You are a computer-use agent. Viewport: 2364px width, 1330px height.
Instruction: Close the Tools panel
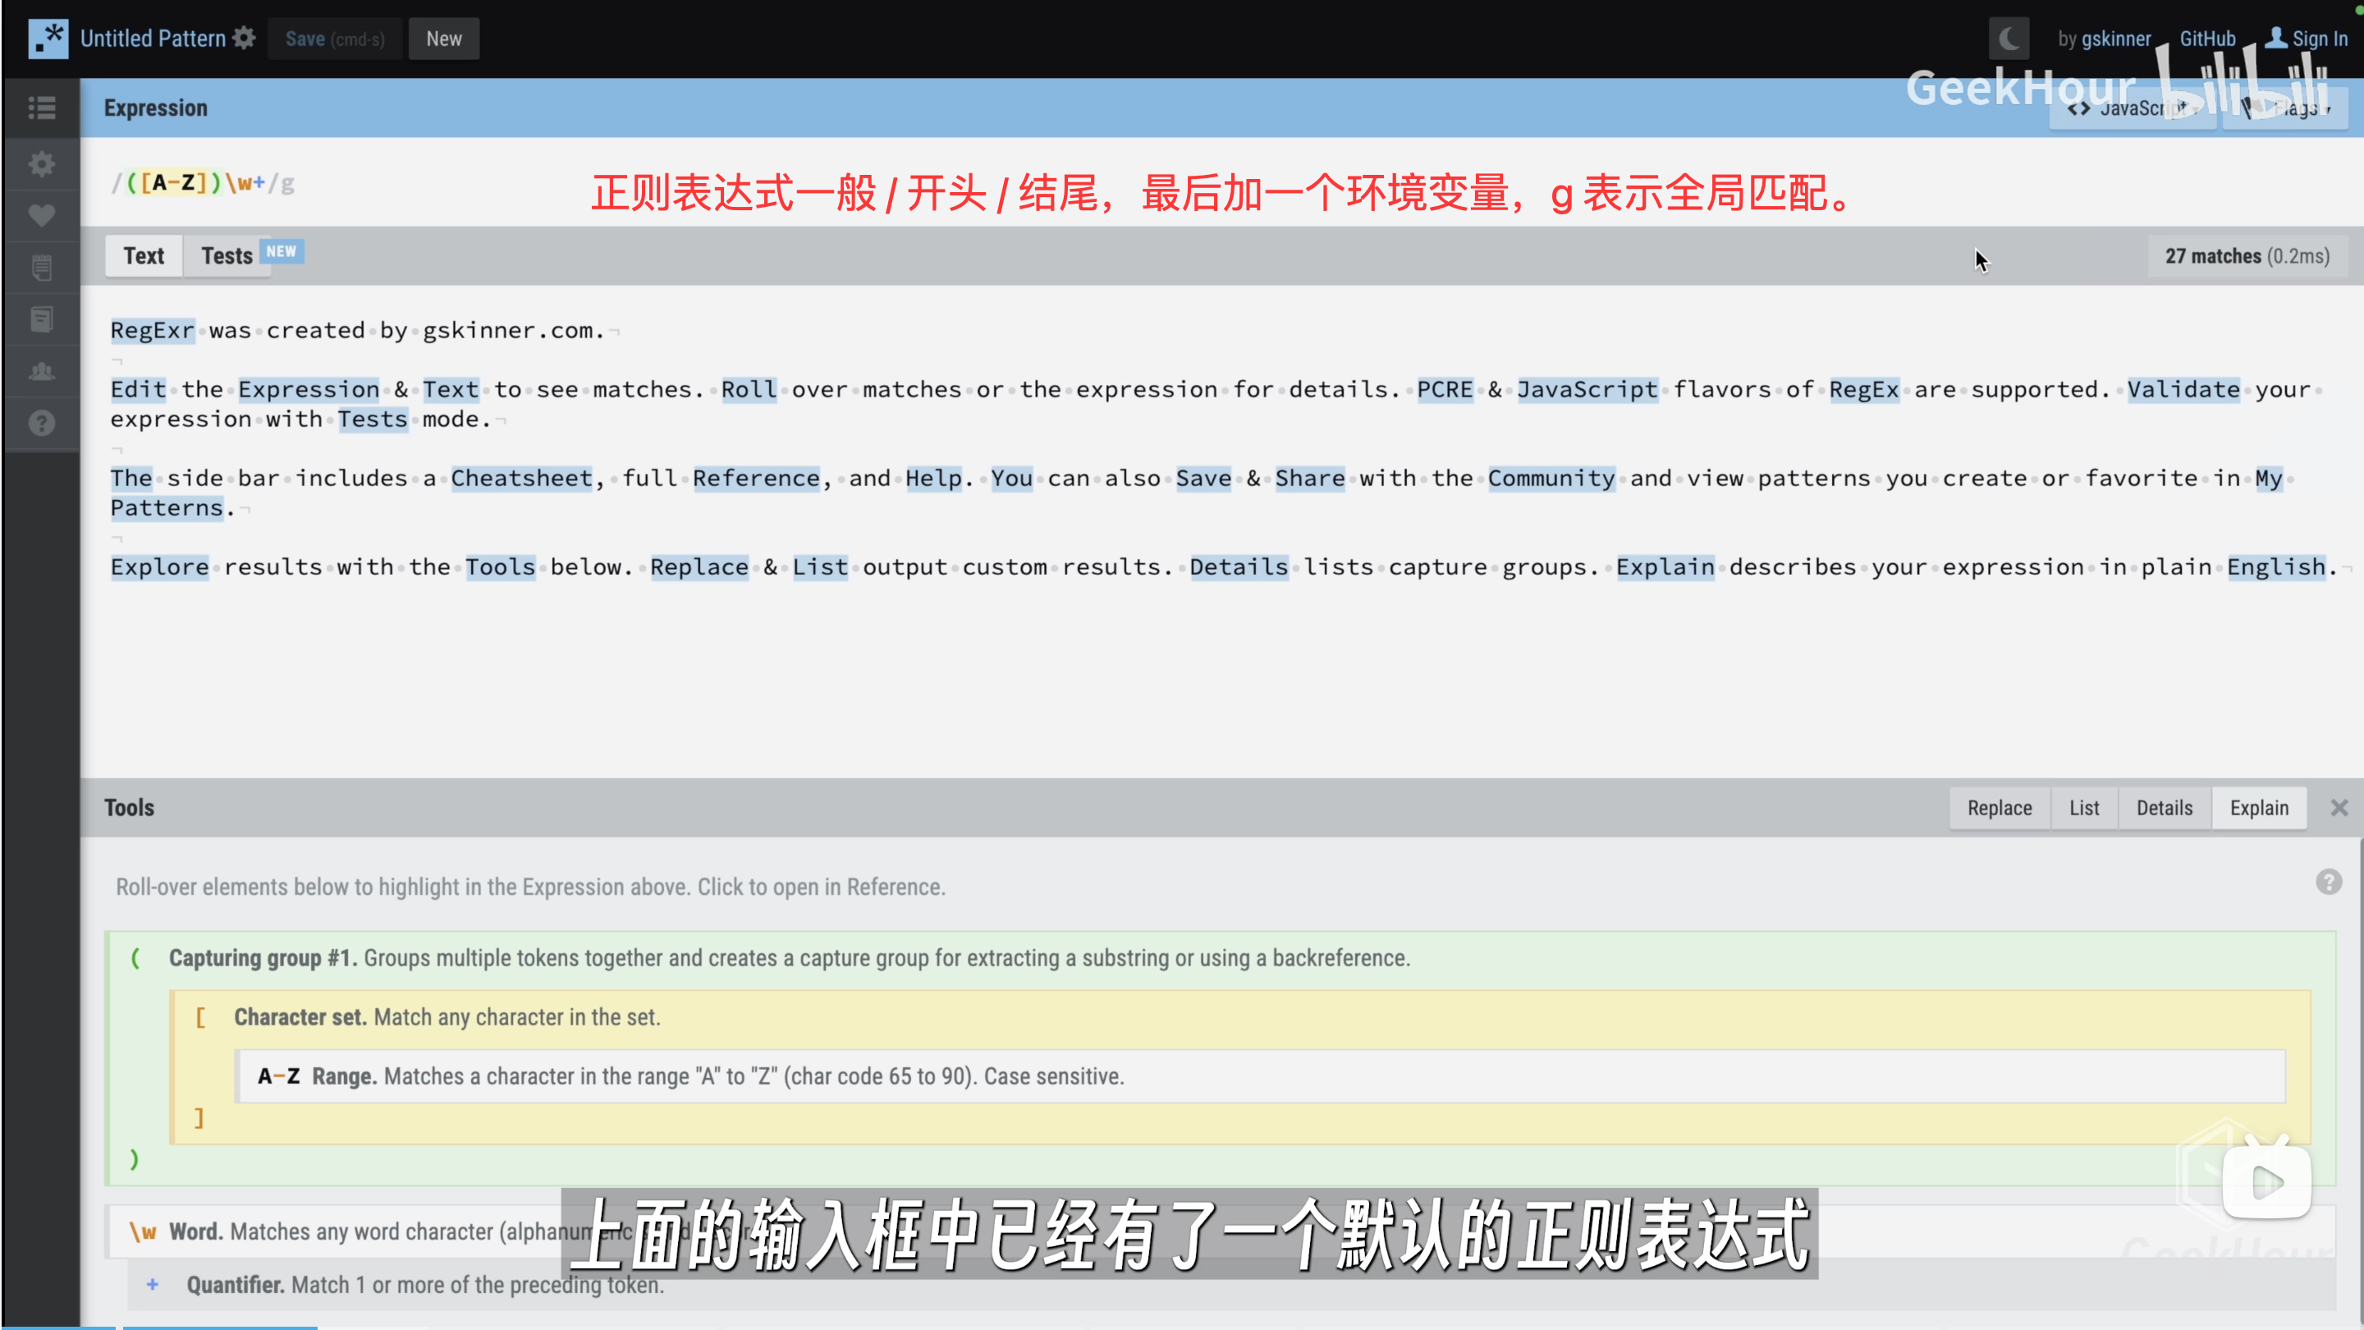click(2339, 808)
